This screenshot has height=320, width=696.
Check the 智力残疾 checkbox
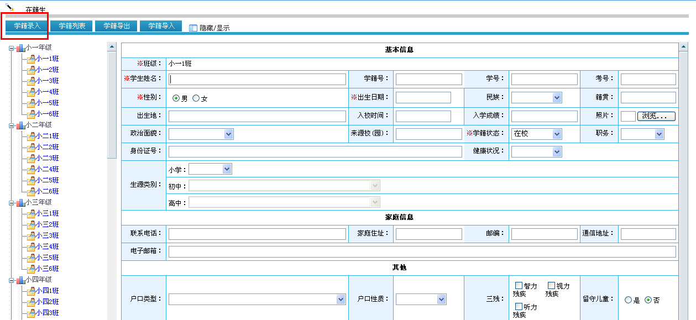click(x=518, y=285)
